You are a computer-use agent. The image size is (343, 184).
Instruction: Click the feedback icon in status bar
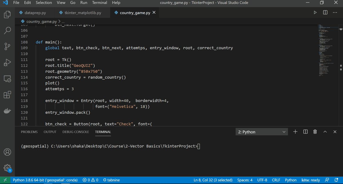tap(327, 180)
